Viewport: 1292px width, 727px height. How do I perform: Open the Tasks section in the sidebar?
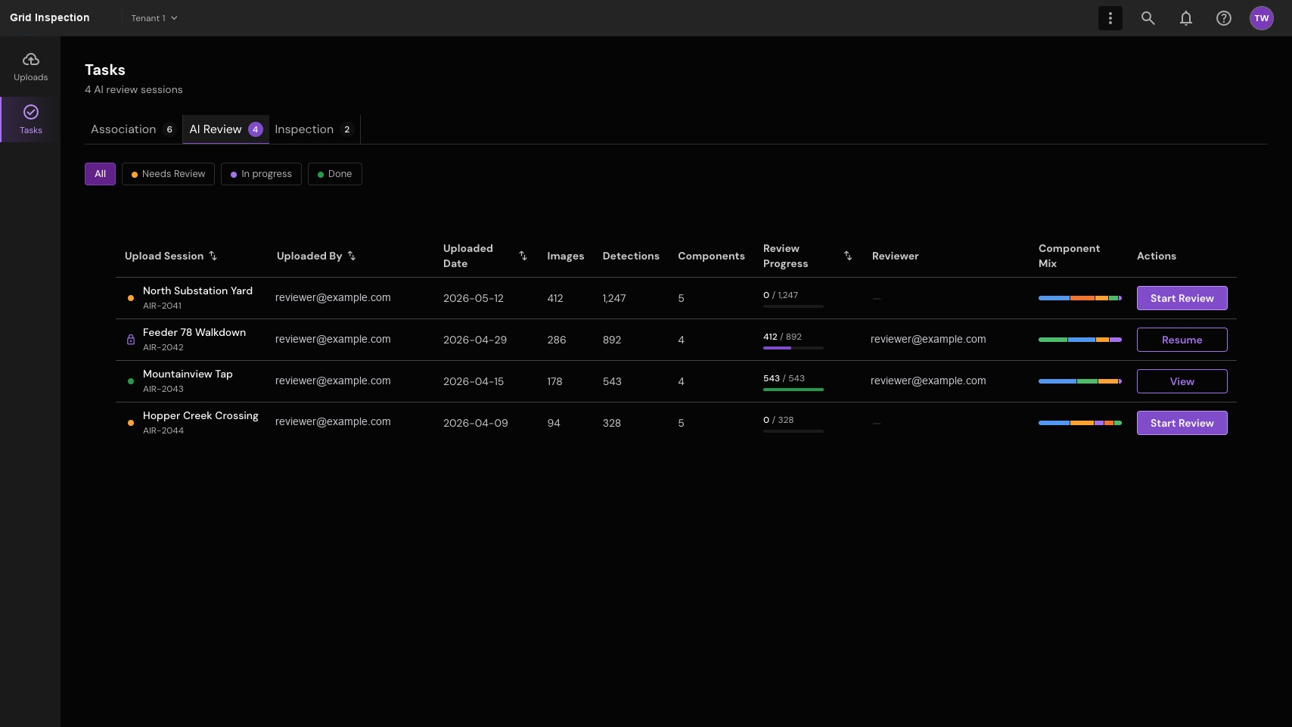[30, 120]
